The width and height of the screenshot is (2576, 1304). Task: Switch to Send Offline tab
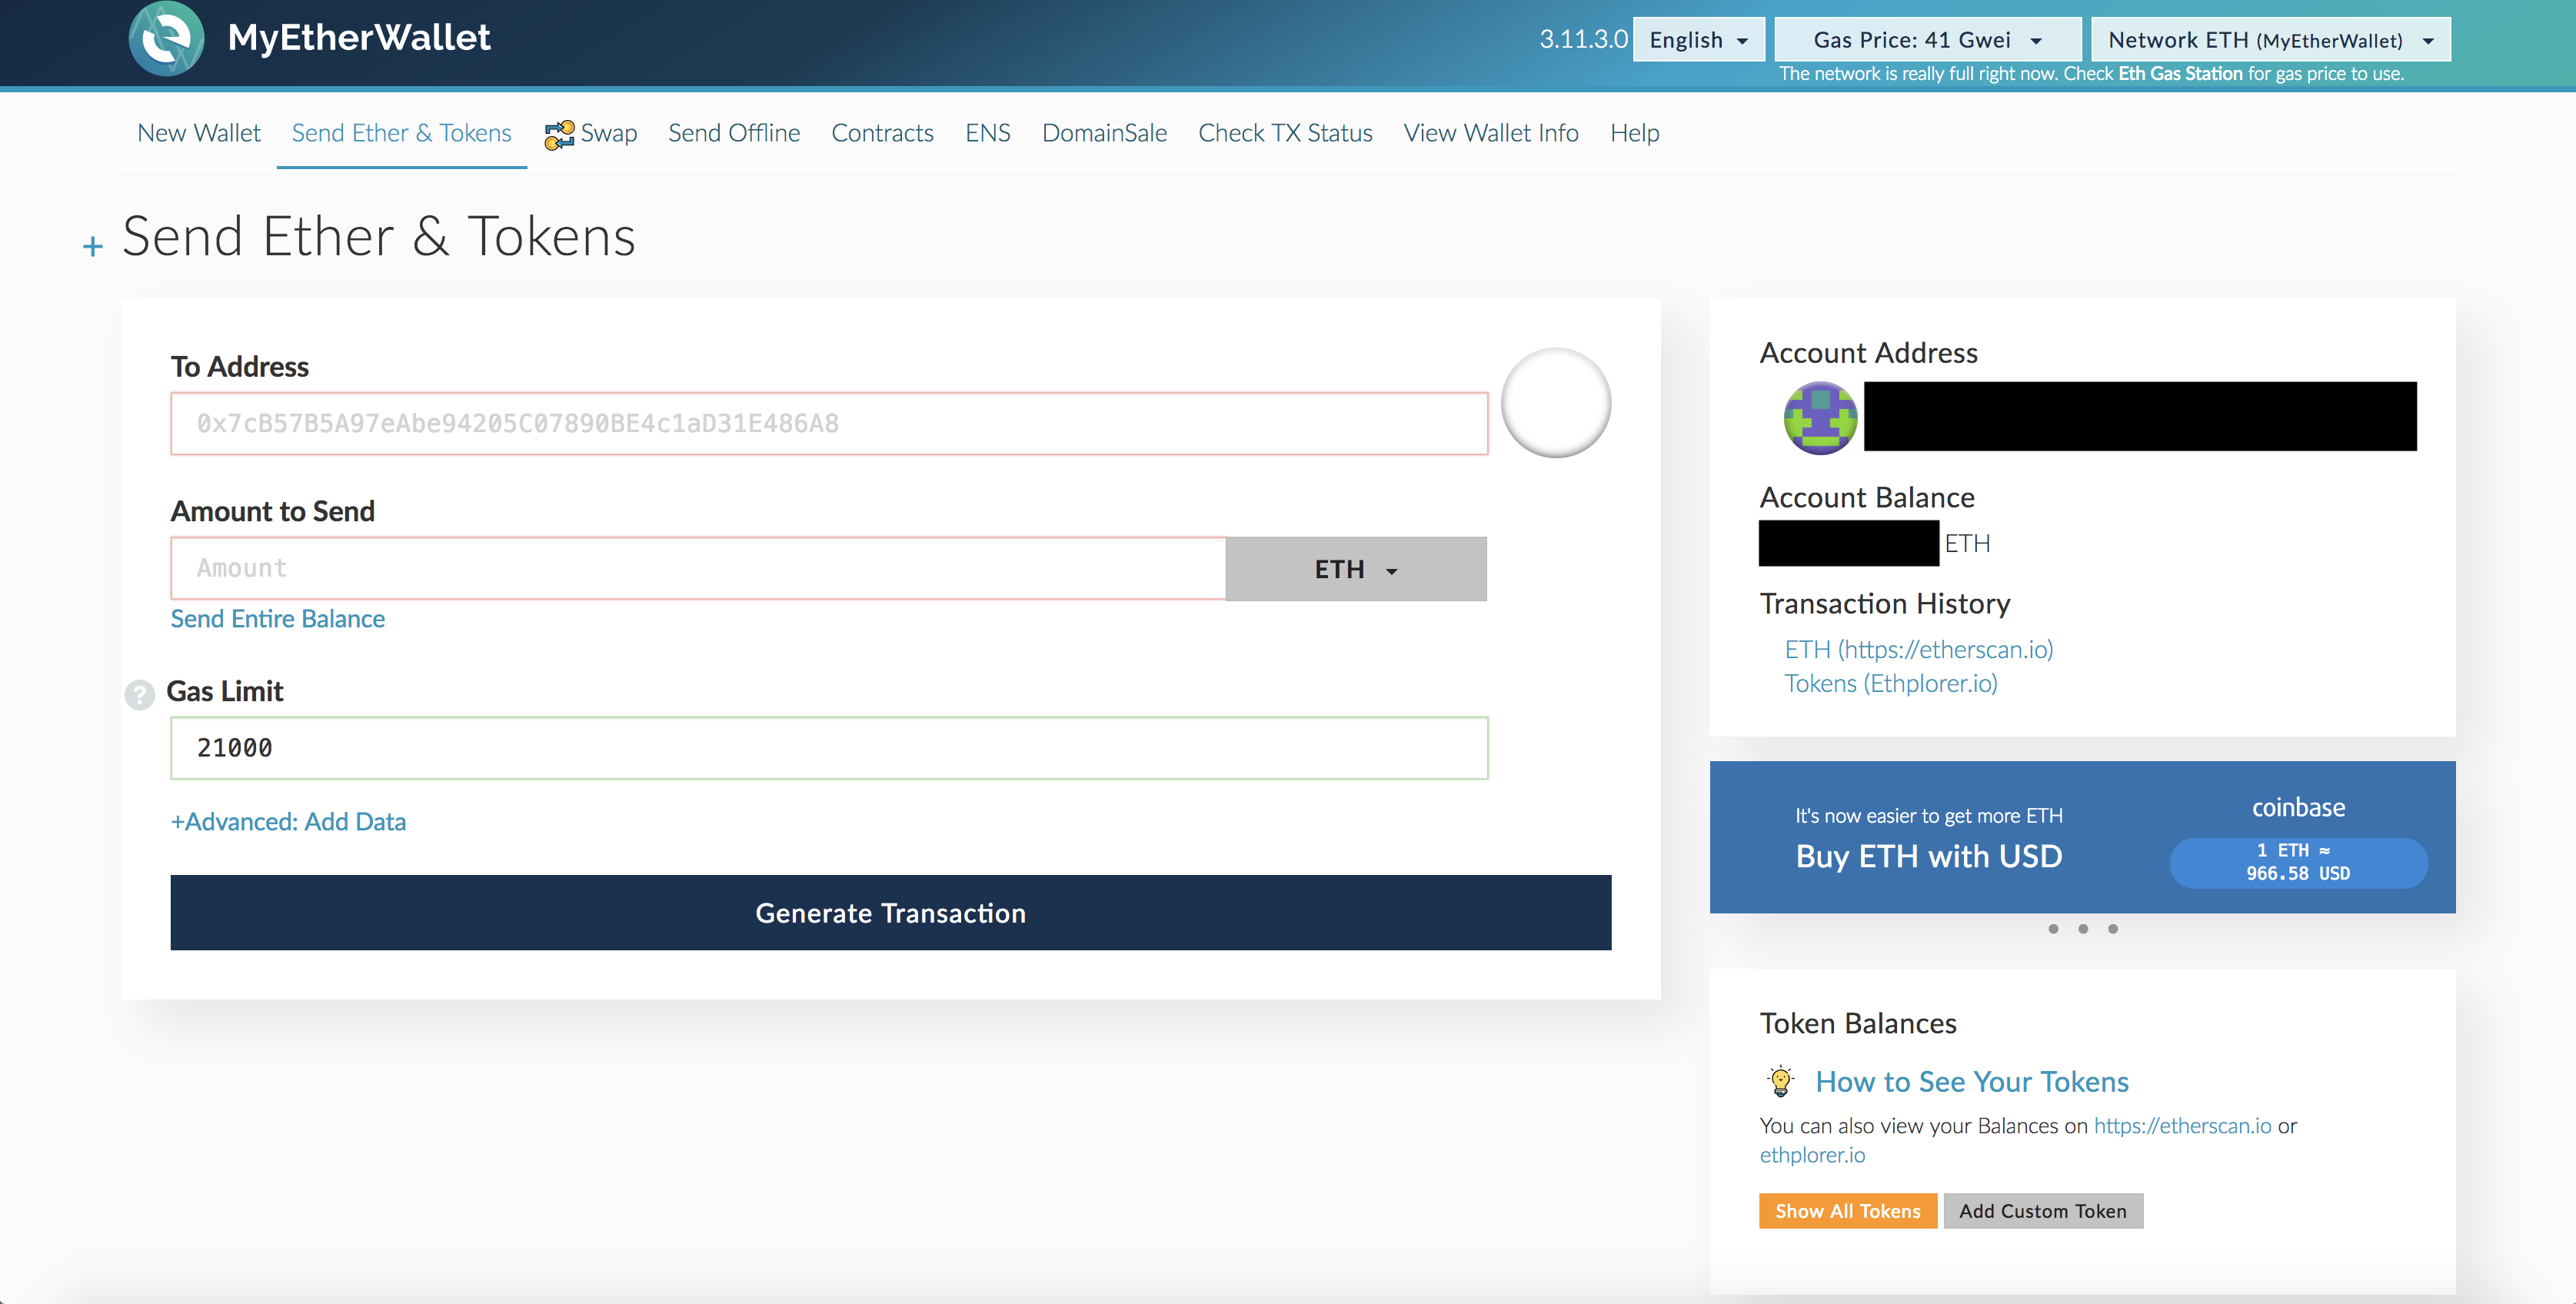734,133
